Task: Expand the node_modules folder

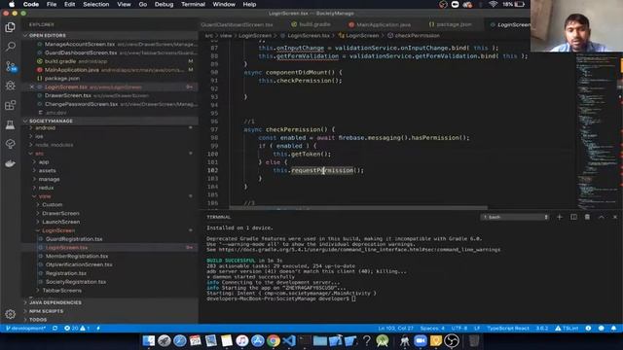Action: tap(54, 145)
